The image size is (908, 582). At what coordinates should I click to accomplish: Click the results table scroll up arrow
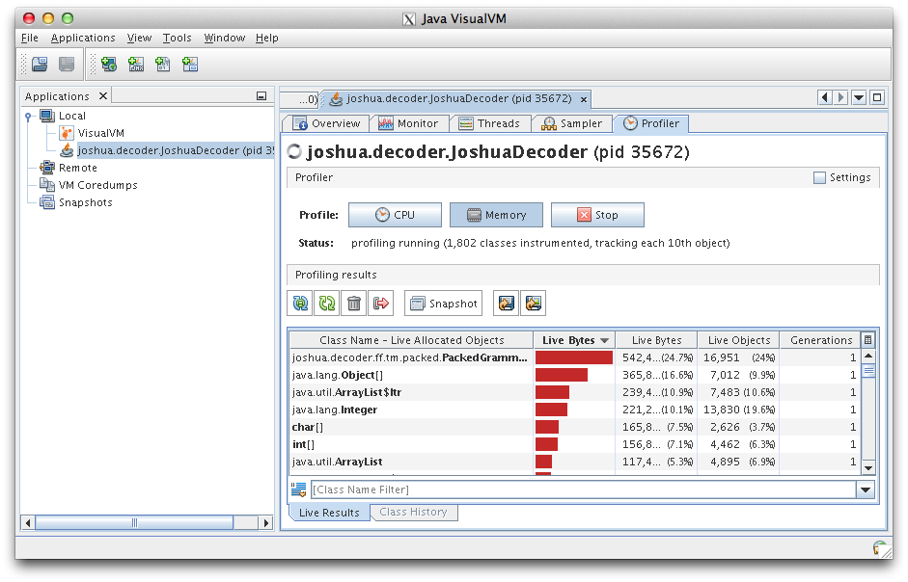tap(868, 356)
